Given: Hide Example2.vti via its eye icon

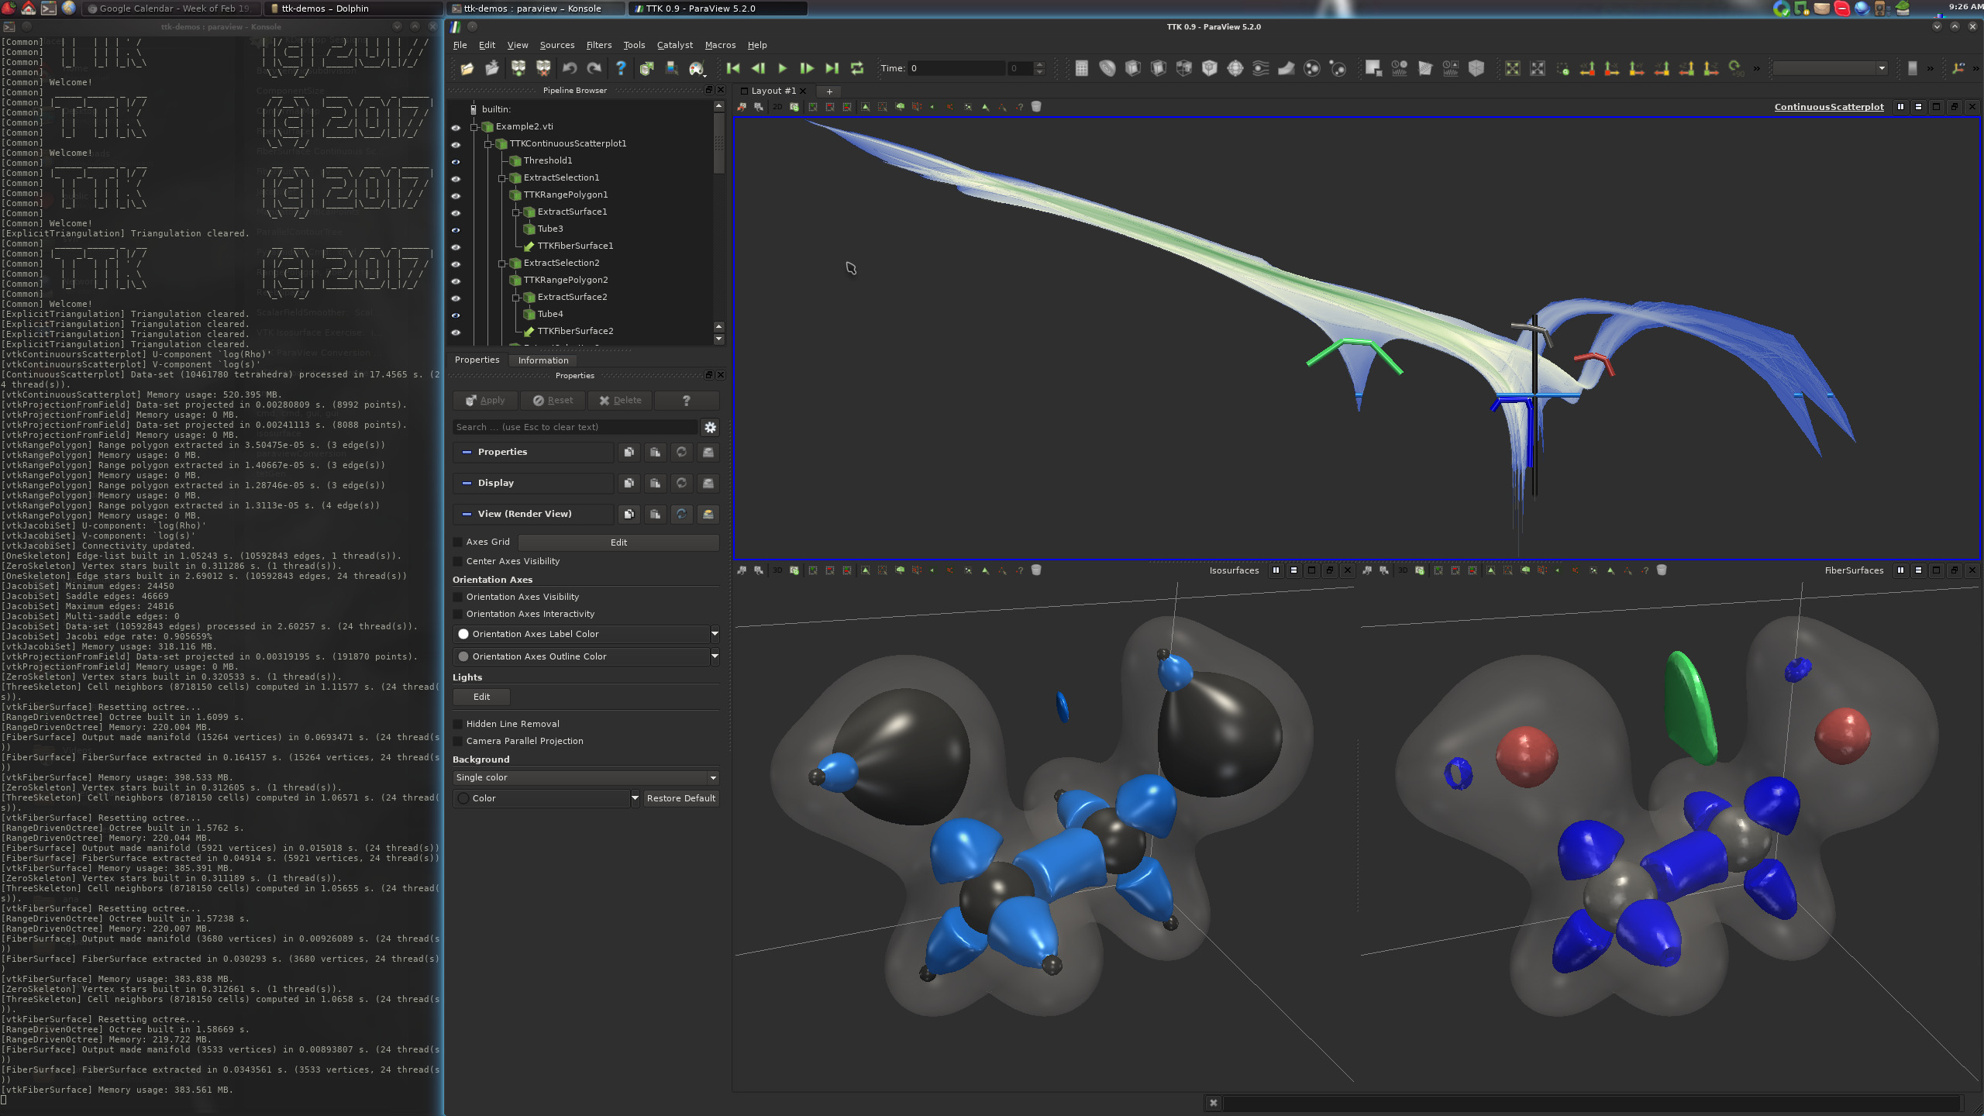Looking at the screenshot, I should click(456, 127).
